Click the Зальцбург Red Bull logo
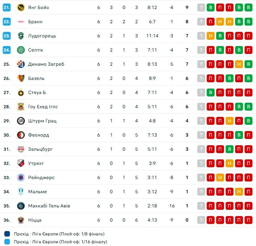256x246 pixels. pyautogui.click(x=21, y=149)
